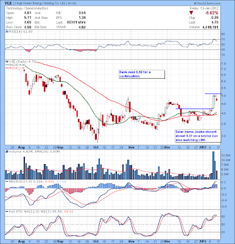
Task: Click the YGE (Daily) price legend icon
Action: click(x=7, y=62)
